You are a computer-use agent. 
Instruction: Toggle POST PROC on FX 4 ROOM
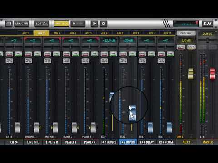[161, 61]
